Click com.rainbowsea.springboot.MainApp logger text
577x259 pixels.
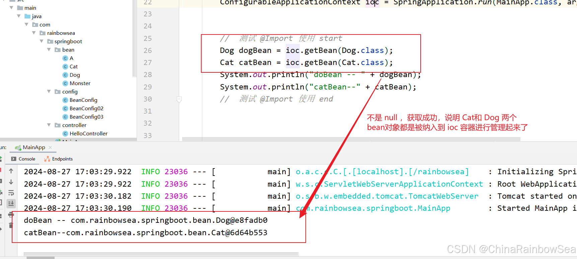tap(373, 208)
